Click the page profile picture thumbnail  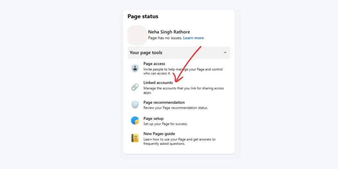(x=137, y=35)
